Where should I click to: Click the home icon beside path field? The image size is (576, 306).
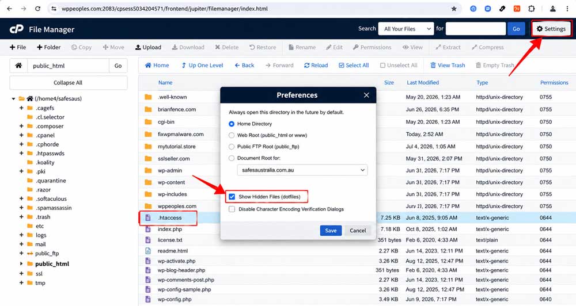pos(18,66)
